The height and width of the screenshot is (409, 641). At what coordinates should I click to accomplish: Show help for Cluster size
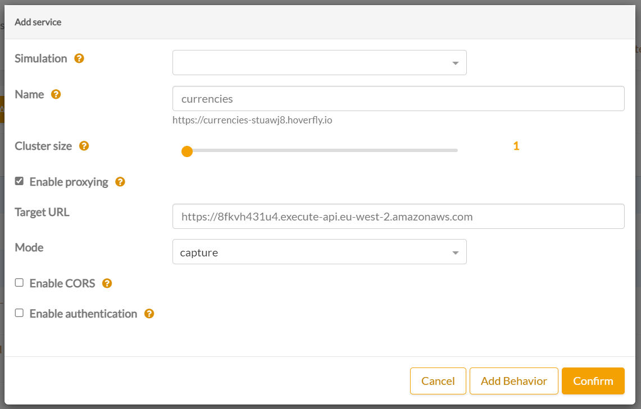click(x=84, y=146)
